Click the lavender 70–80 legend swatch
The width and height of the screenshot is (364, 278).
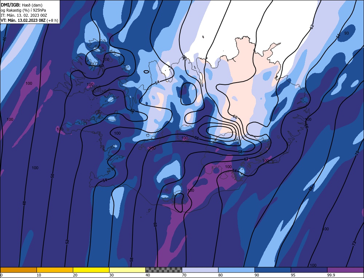point(200,270)
